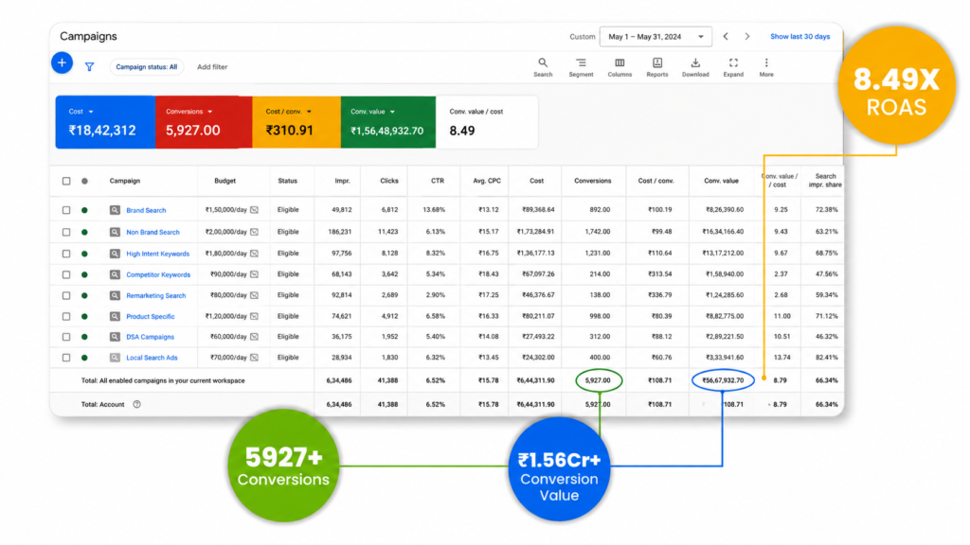The height and width of the screenshot is (545, 970).
Task: Click search icon for Product Specific
Action: [x=115, y=316]
